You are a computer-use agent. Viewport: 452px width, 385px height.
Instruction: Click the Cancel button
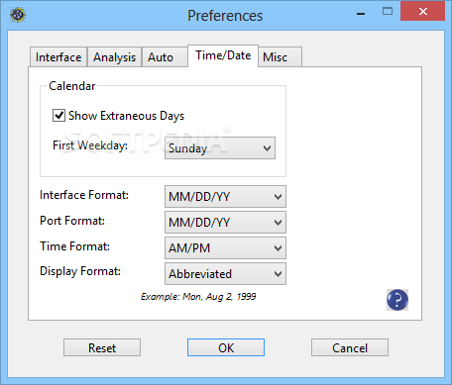[x=350, y=347]
